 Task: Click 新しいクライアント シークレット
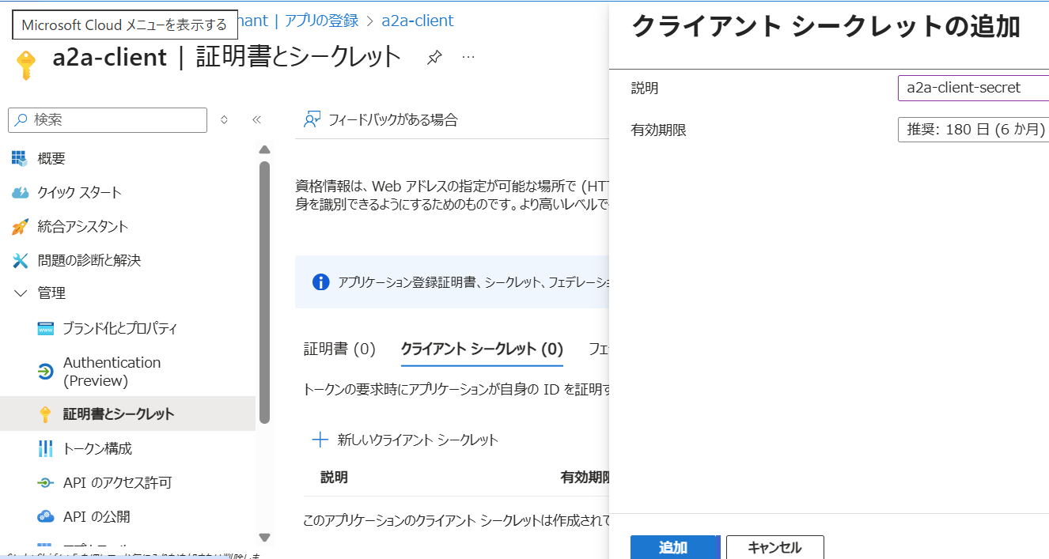click(406, 440)
